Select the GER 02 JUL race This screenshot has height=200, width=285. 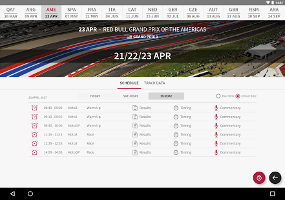pos(173,13)
